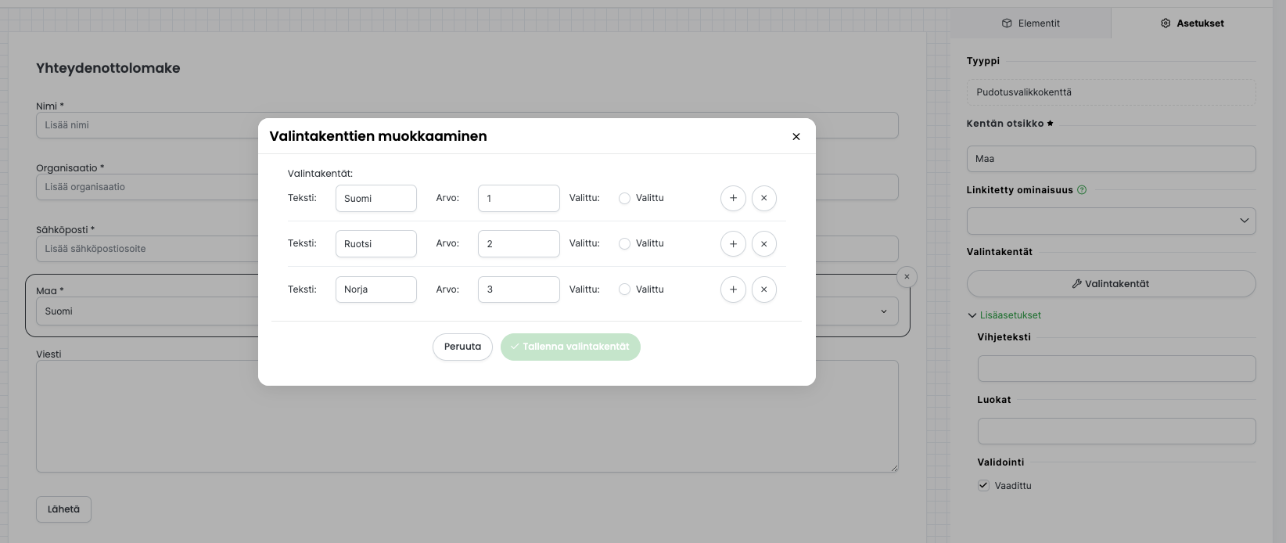Select Valittu radio for Suomi
The width and height of the screenshot is (1286, 543).
[x=624, y=199]
